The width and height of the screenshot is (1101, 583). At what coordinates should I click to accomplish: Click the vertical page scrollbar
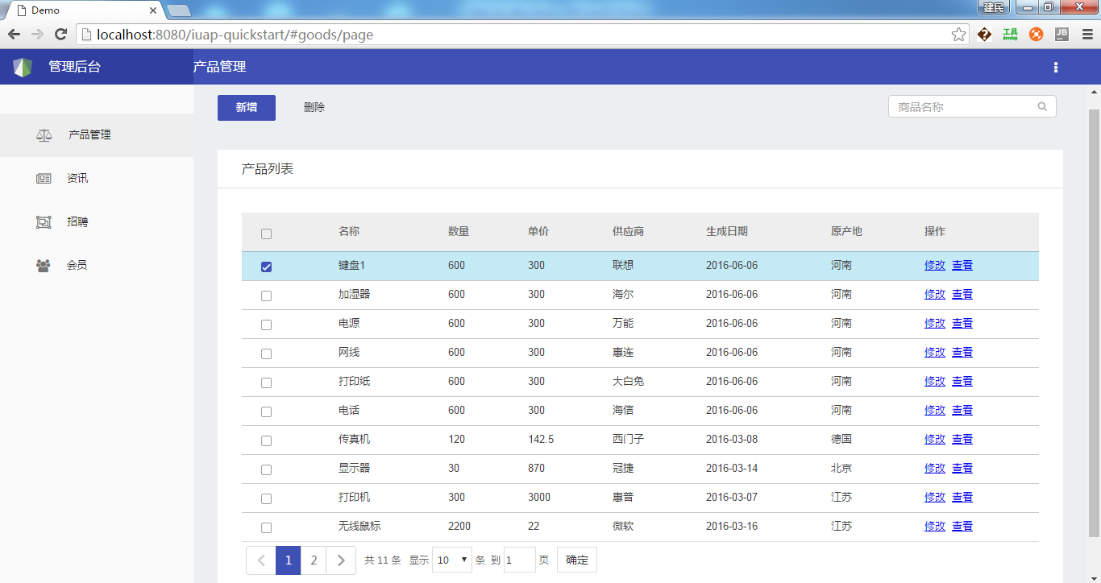coord(1094,322)
